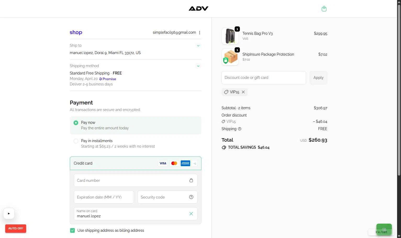Select the Pay in installments option
The height and width of the screenshot is (238, 401).
pos(135,143)
